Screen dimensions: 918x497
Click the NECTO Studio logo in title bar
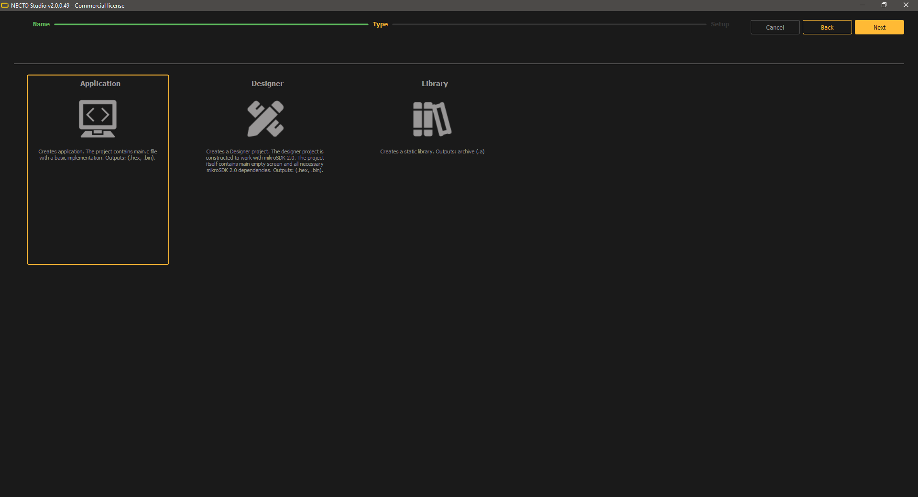coord(5,5)
